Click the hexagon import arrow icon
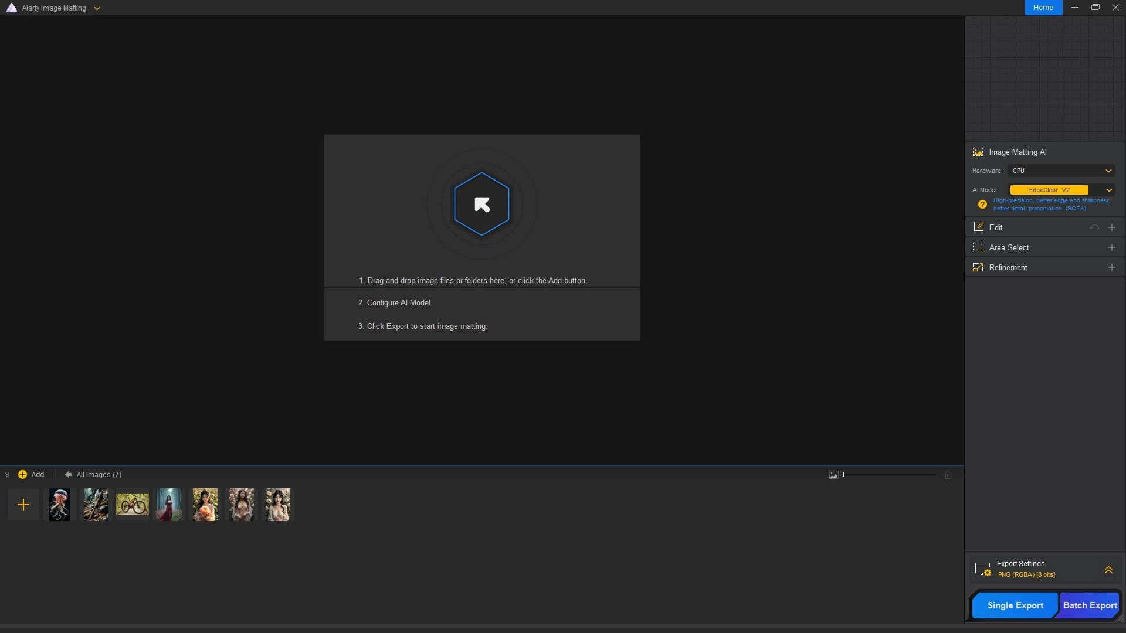The width and height of the screenshot is (1126, 633). (481, 204)
